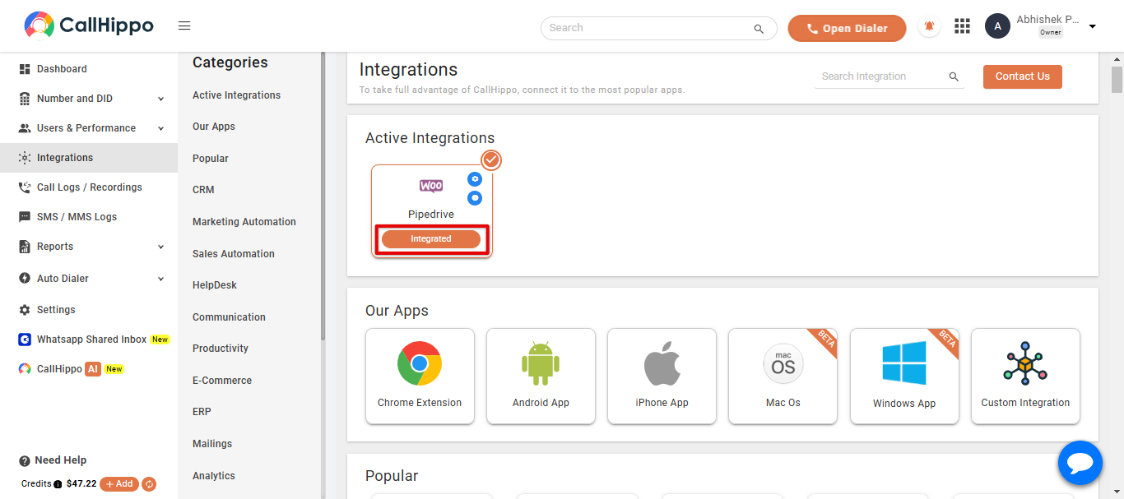Click the Integrated button on Pipedrive
Viewport: 1124px width, 499px height.
click(x=431, y=238)
